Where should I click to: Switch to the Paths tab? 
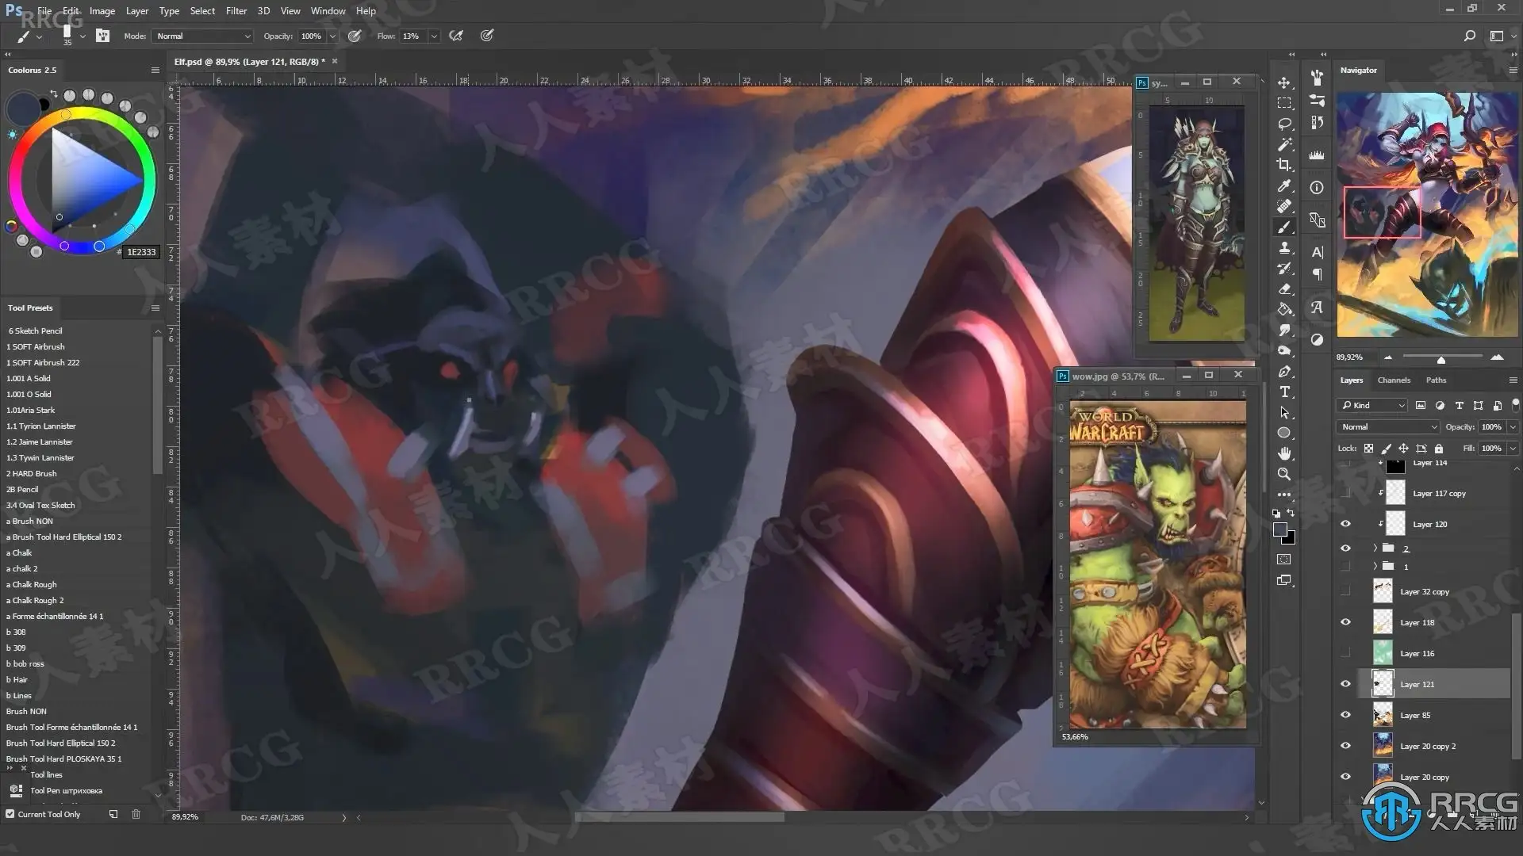pos(1436,380)
